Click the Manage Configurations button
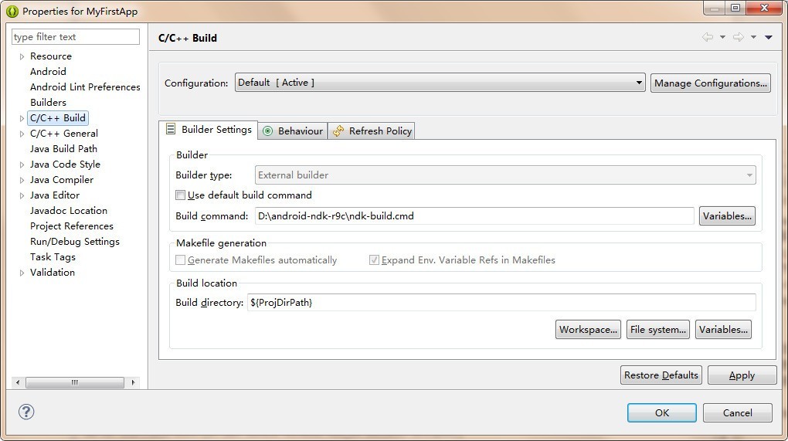788x441 pixels. (x=710, y=83)
